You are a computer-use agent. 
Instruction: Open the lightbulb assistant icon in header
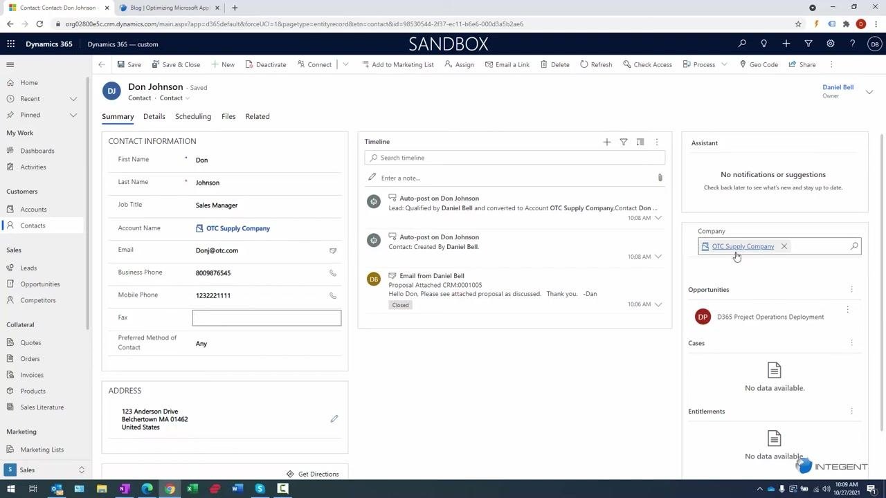click(x=764, y=44)
